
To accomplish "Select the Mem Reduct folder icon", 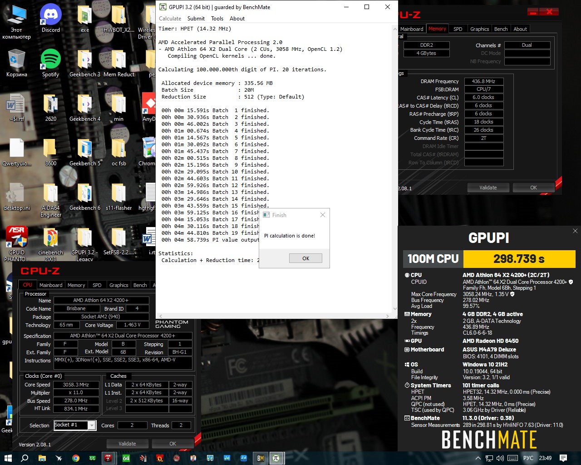I will pos(119,63).
